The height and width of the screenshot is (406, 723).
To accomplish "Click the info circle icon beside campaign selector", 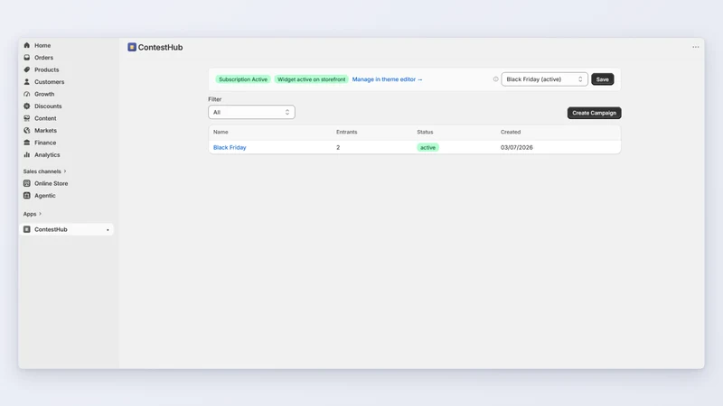I will click(x=495, y=79).
